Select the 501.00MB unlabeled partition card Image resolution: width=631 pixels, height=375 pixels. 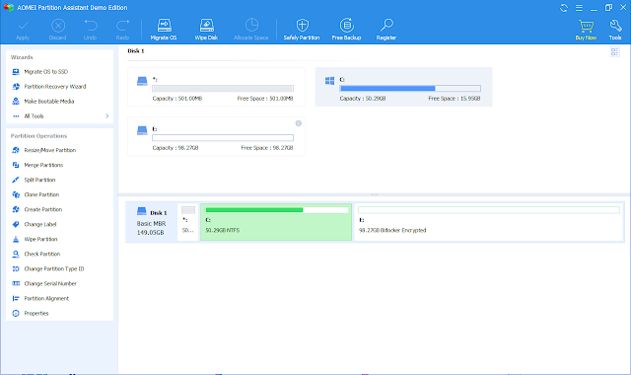216,87
